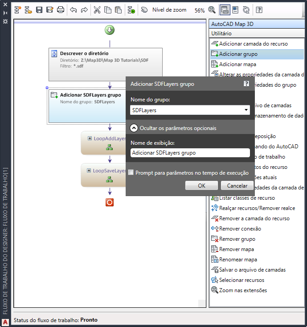This screenshot has height=327, width=307.
Task: Click the properties panel toolbar icon
Action: pos(235,10)
